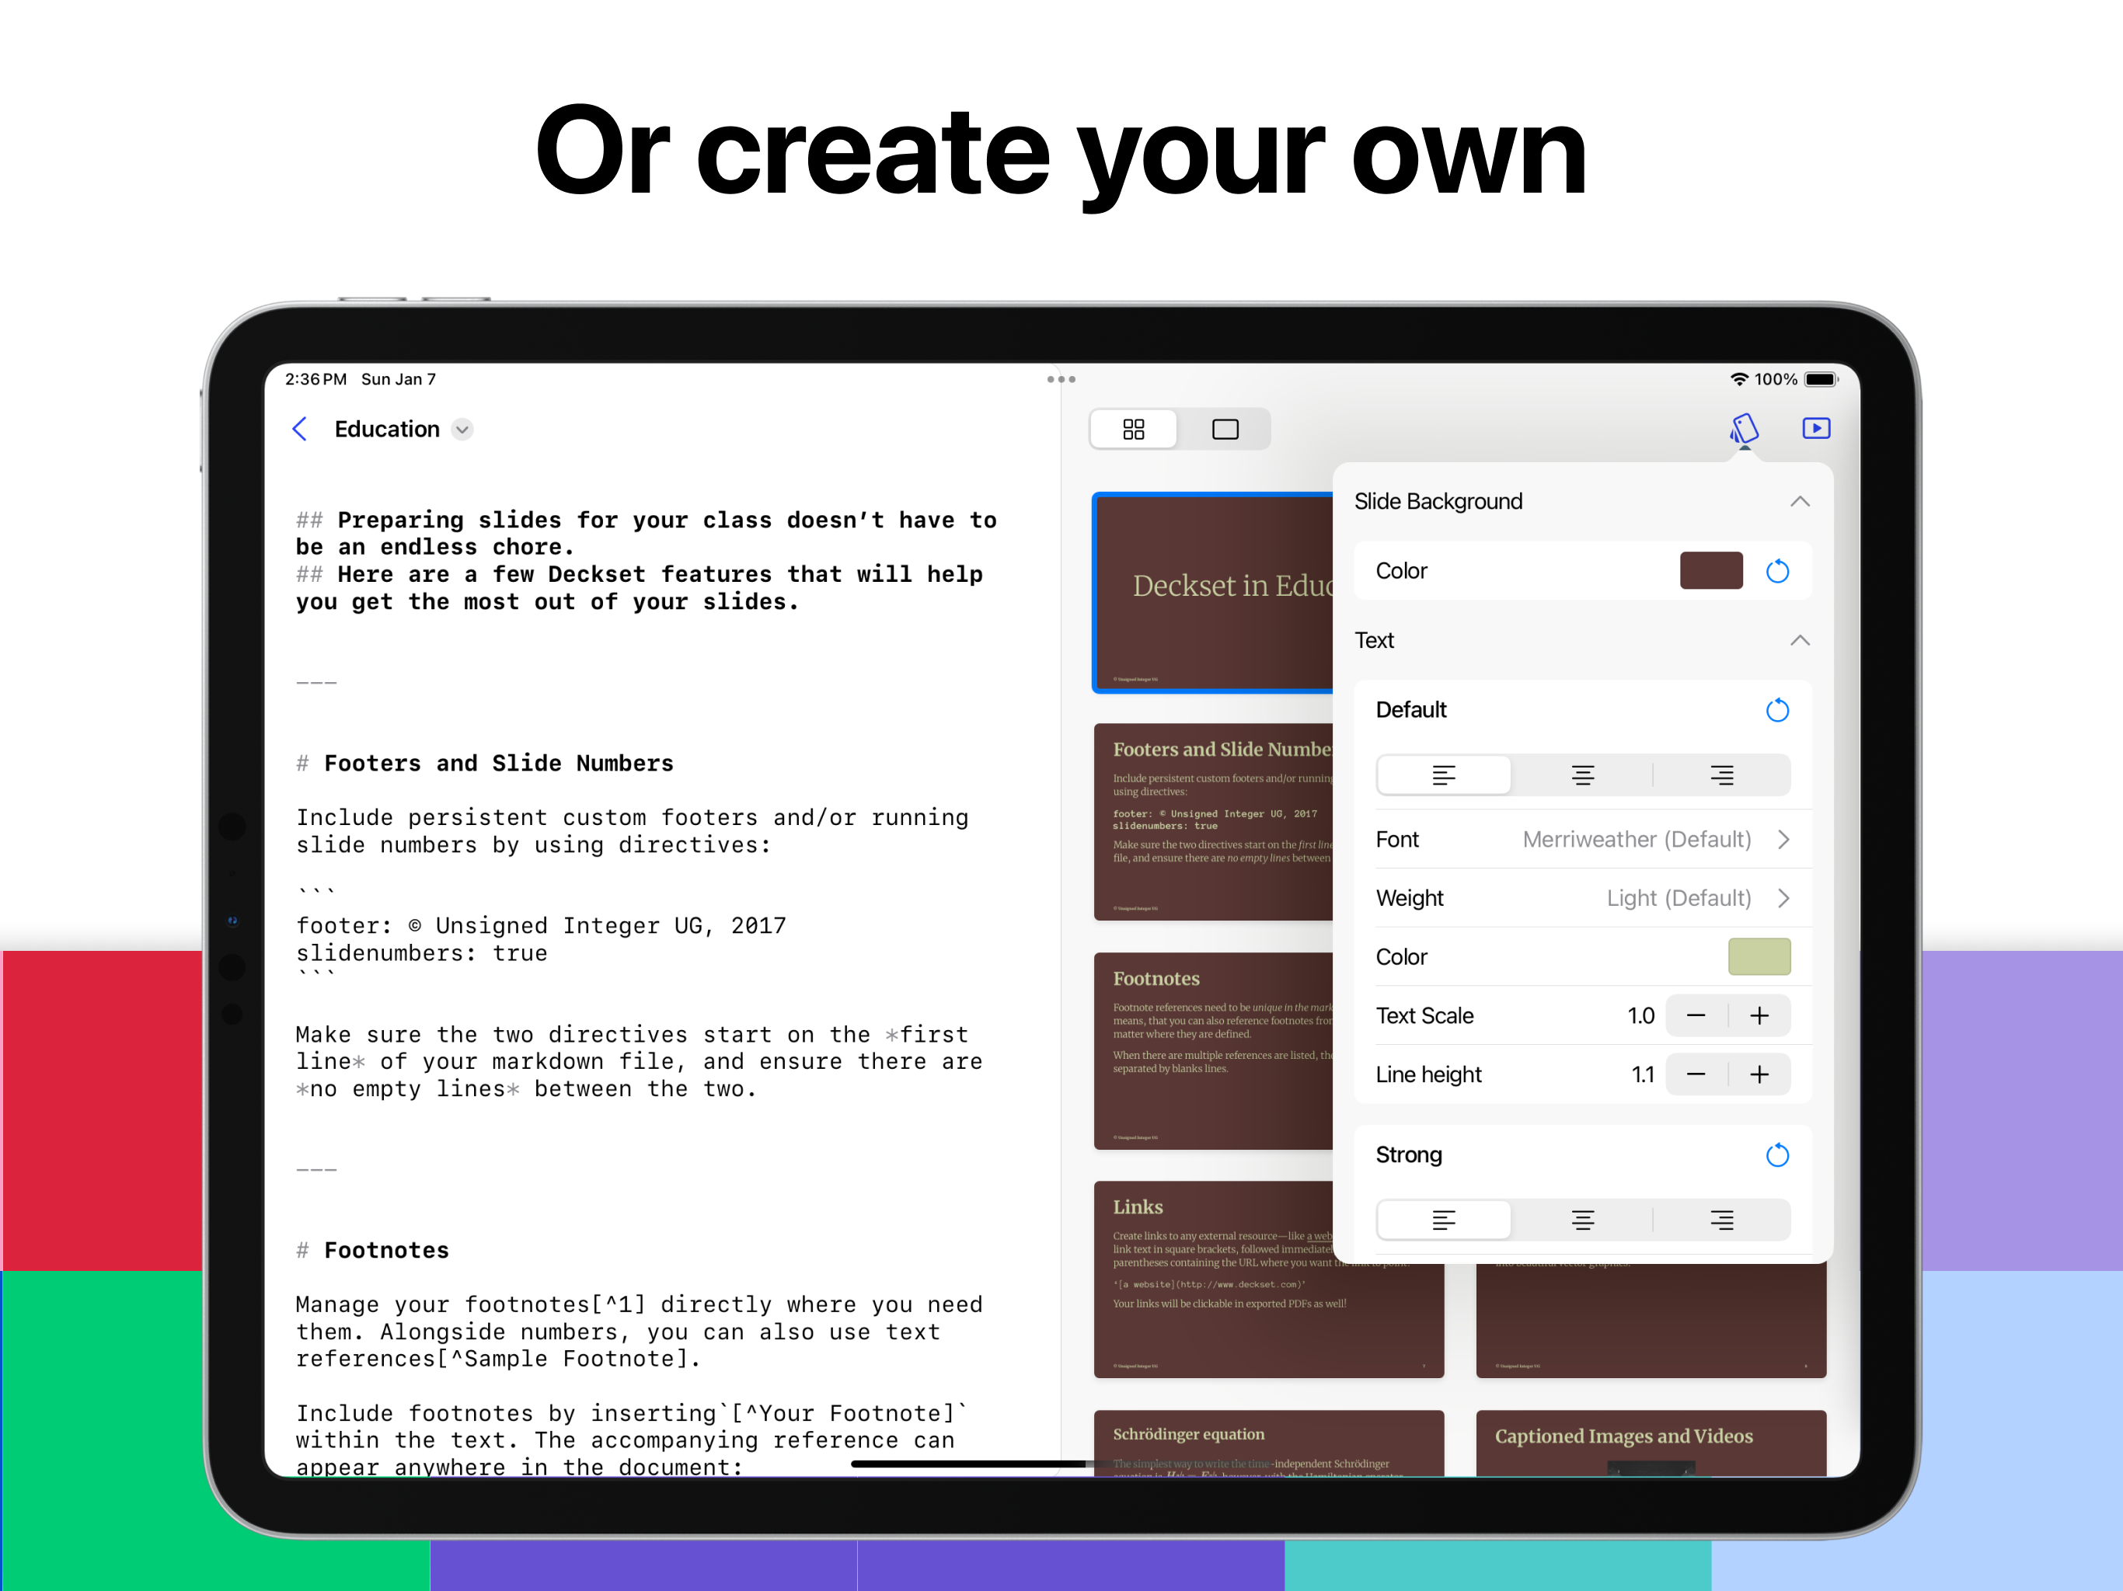Viewport: 2123px width, 1591px height.
Task: Set Default text to left alignment
Action: pyautogui.click(x=1444, y=775)
